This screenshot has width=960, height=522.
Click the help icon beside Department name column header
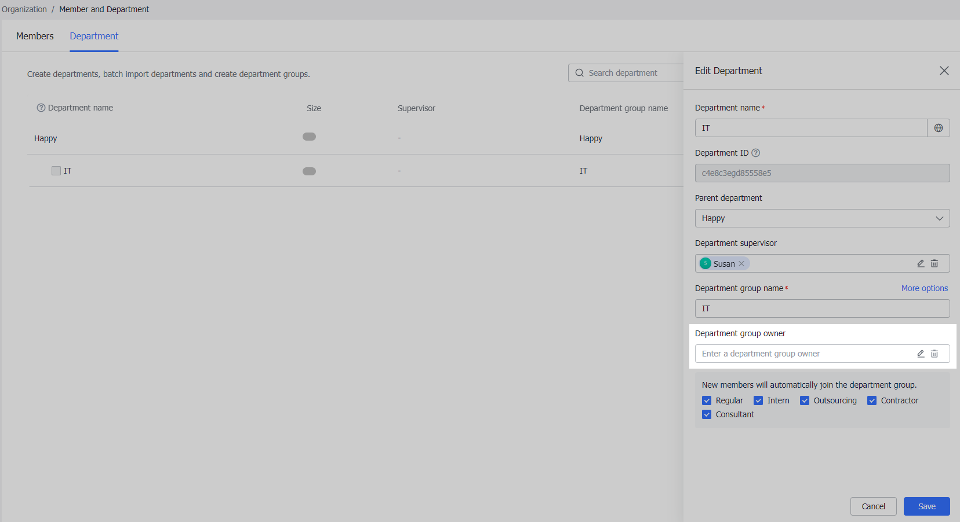click(x=41, y=107)
